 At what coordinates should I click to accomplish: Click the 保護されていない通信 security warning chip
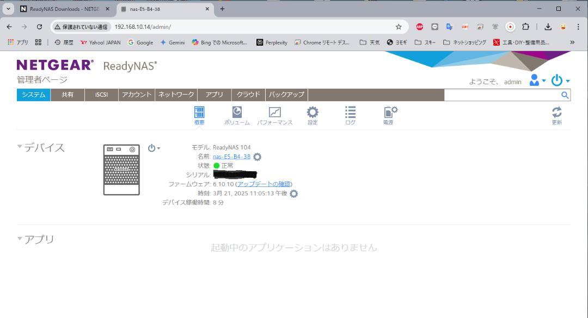(81, 27)
